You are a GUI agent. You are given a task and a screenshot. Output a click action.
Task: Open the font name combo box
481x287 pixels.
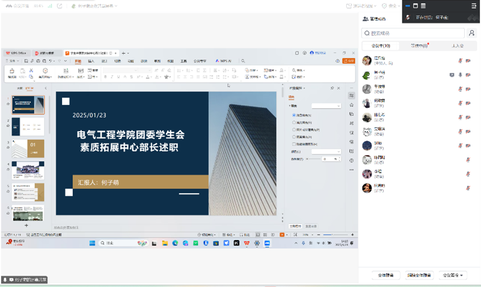pos(118,70)
